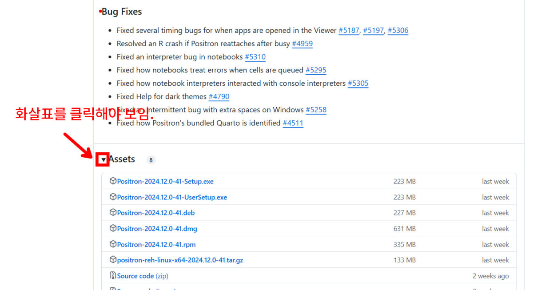
Task: Click "Fixed an interpreter bug in notebooks" text
Action: click(x=180, y=57)
